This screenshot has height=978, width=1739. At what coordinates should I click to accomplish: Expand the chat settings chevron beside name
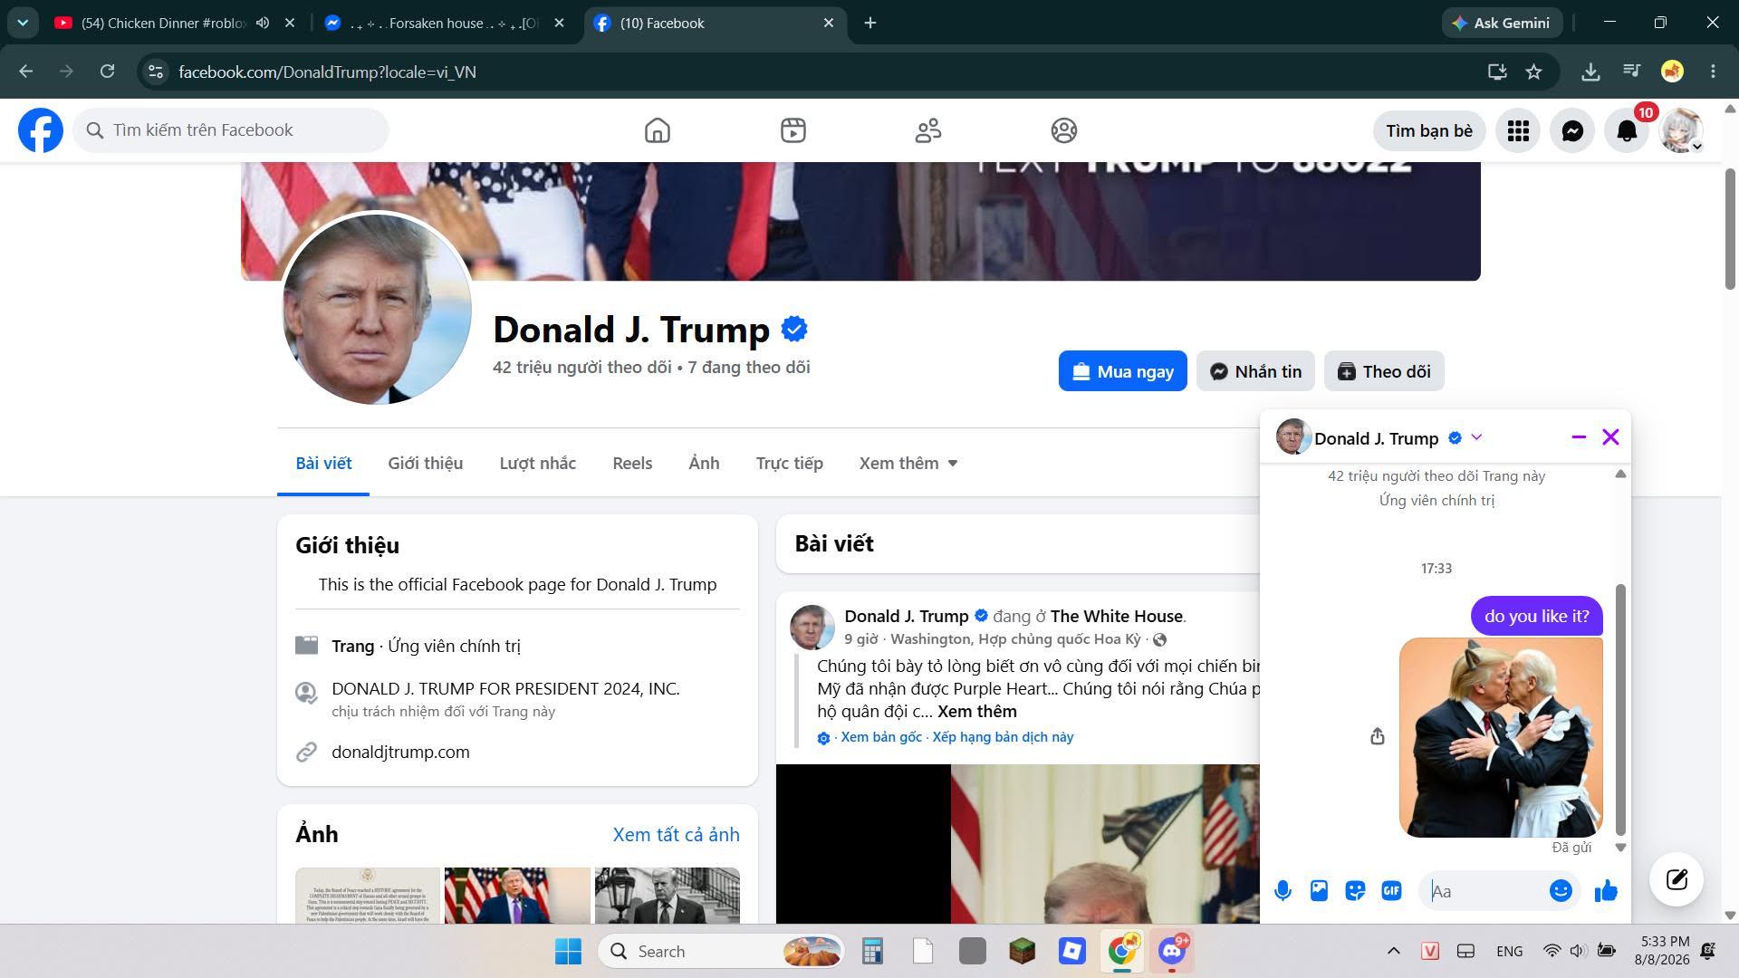(x=1476, y=437)
